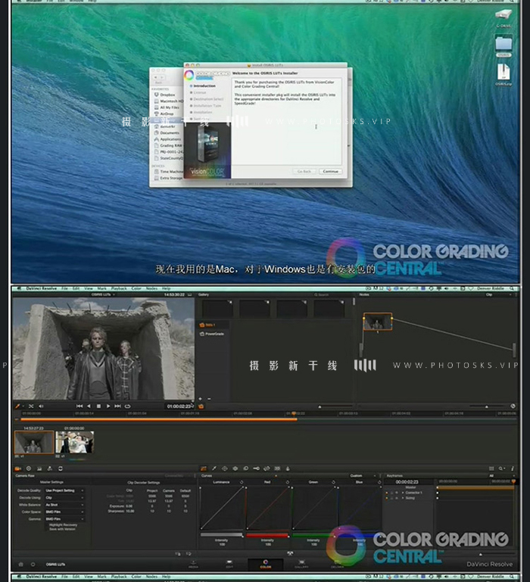Open the Decode Quality dropdown
Viewport: 530px width, 582px height.
coord(64,490)
